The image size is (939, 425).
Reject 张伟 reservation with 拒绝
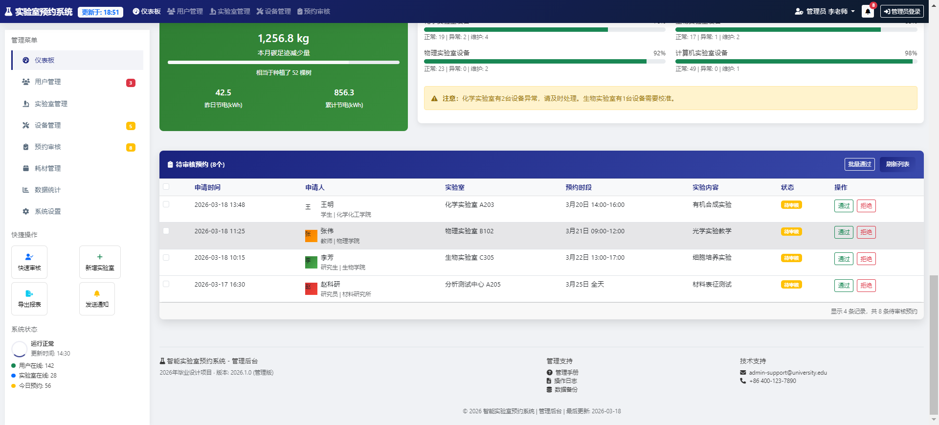tap(866, 232)
